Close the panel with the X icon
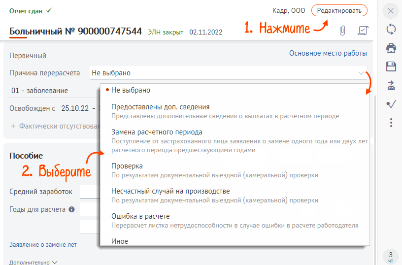Viewport: 402px width, 265px height. click(391, 11)
